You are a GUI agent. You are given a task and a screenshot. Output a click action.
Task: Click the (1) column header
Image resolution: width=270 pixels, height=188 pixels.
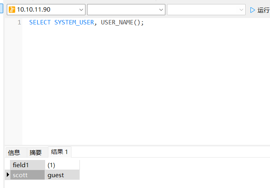62,165
